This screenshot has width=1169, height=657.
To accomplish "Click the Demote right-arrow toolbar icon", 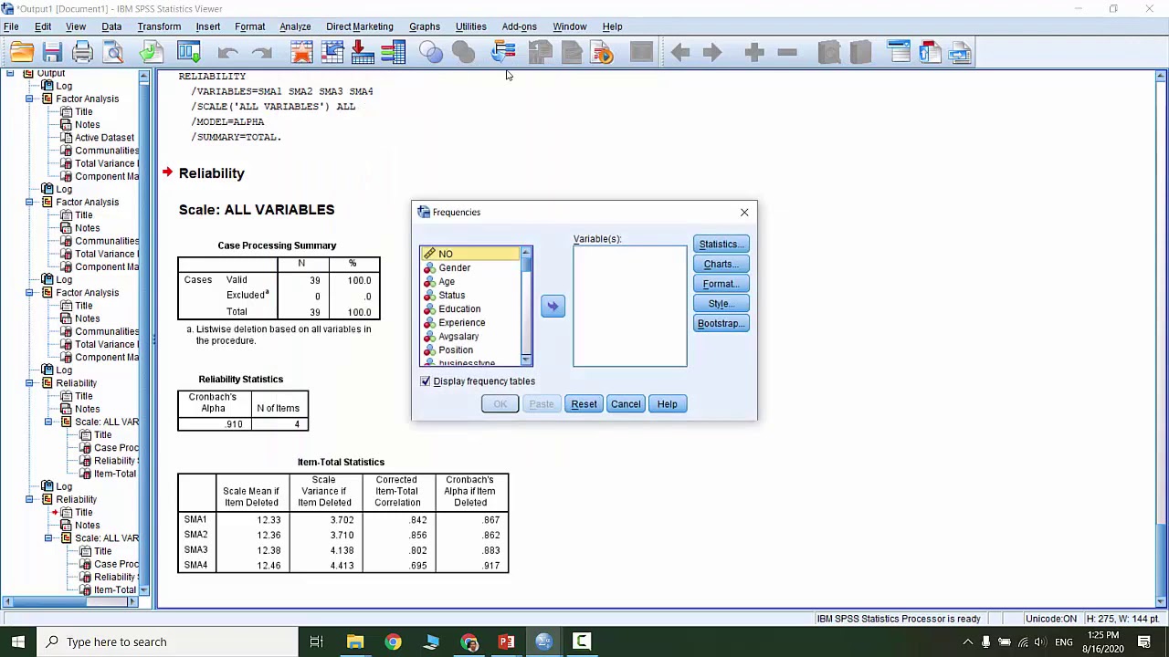I will click(712, 53).
